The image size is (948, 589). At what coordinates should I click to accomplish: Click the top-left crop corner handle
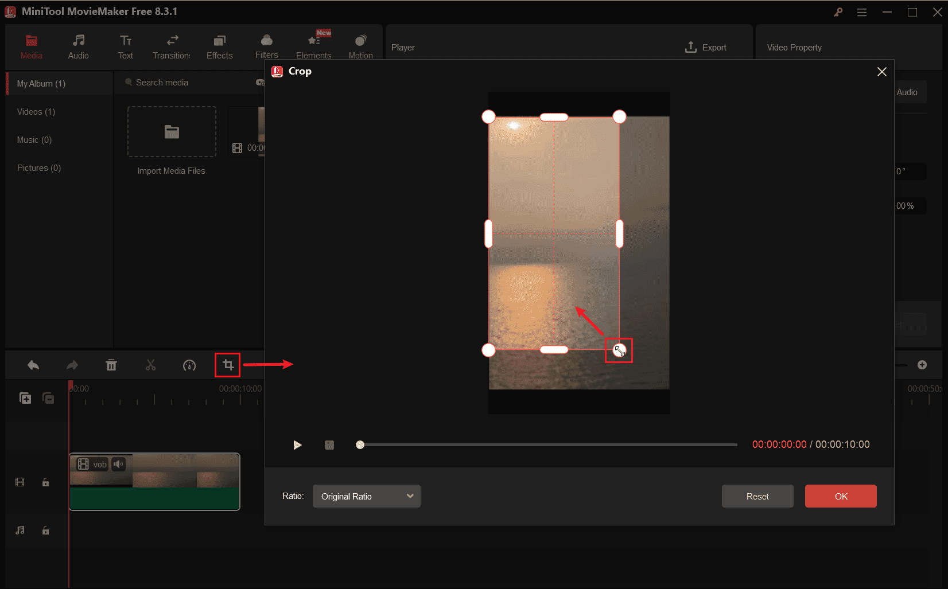(x=488, y=117)
